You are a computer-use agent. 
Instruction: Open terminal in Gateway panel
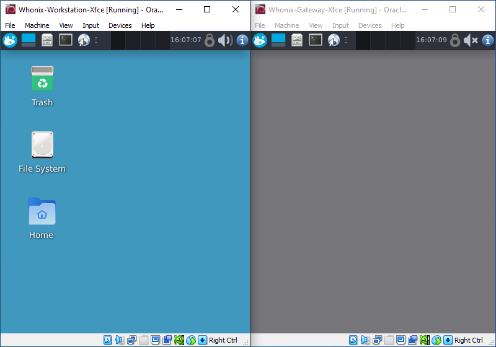point(316,40)
